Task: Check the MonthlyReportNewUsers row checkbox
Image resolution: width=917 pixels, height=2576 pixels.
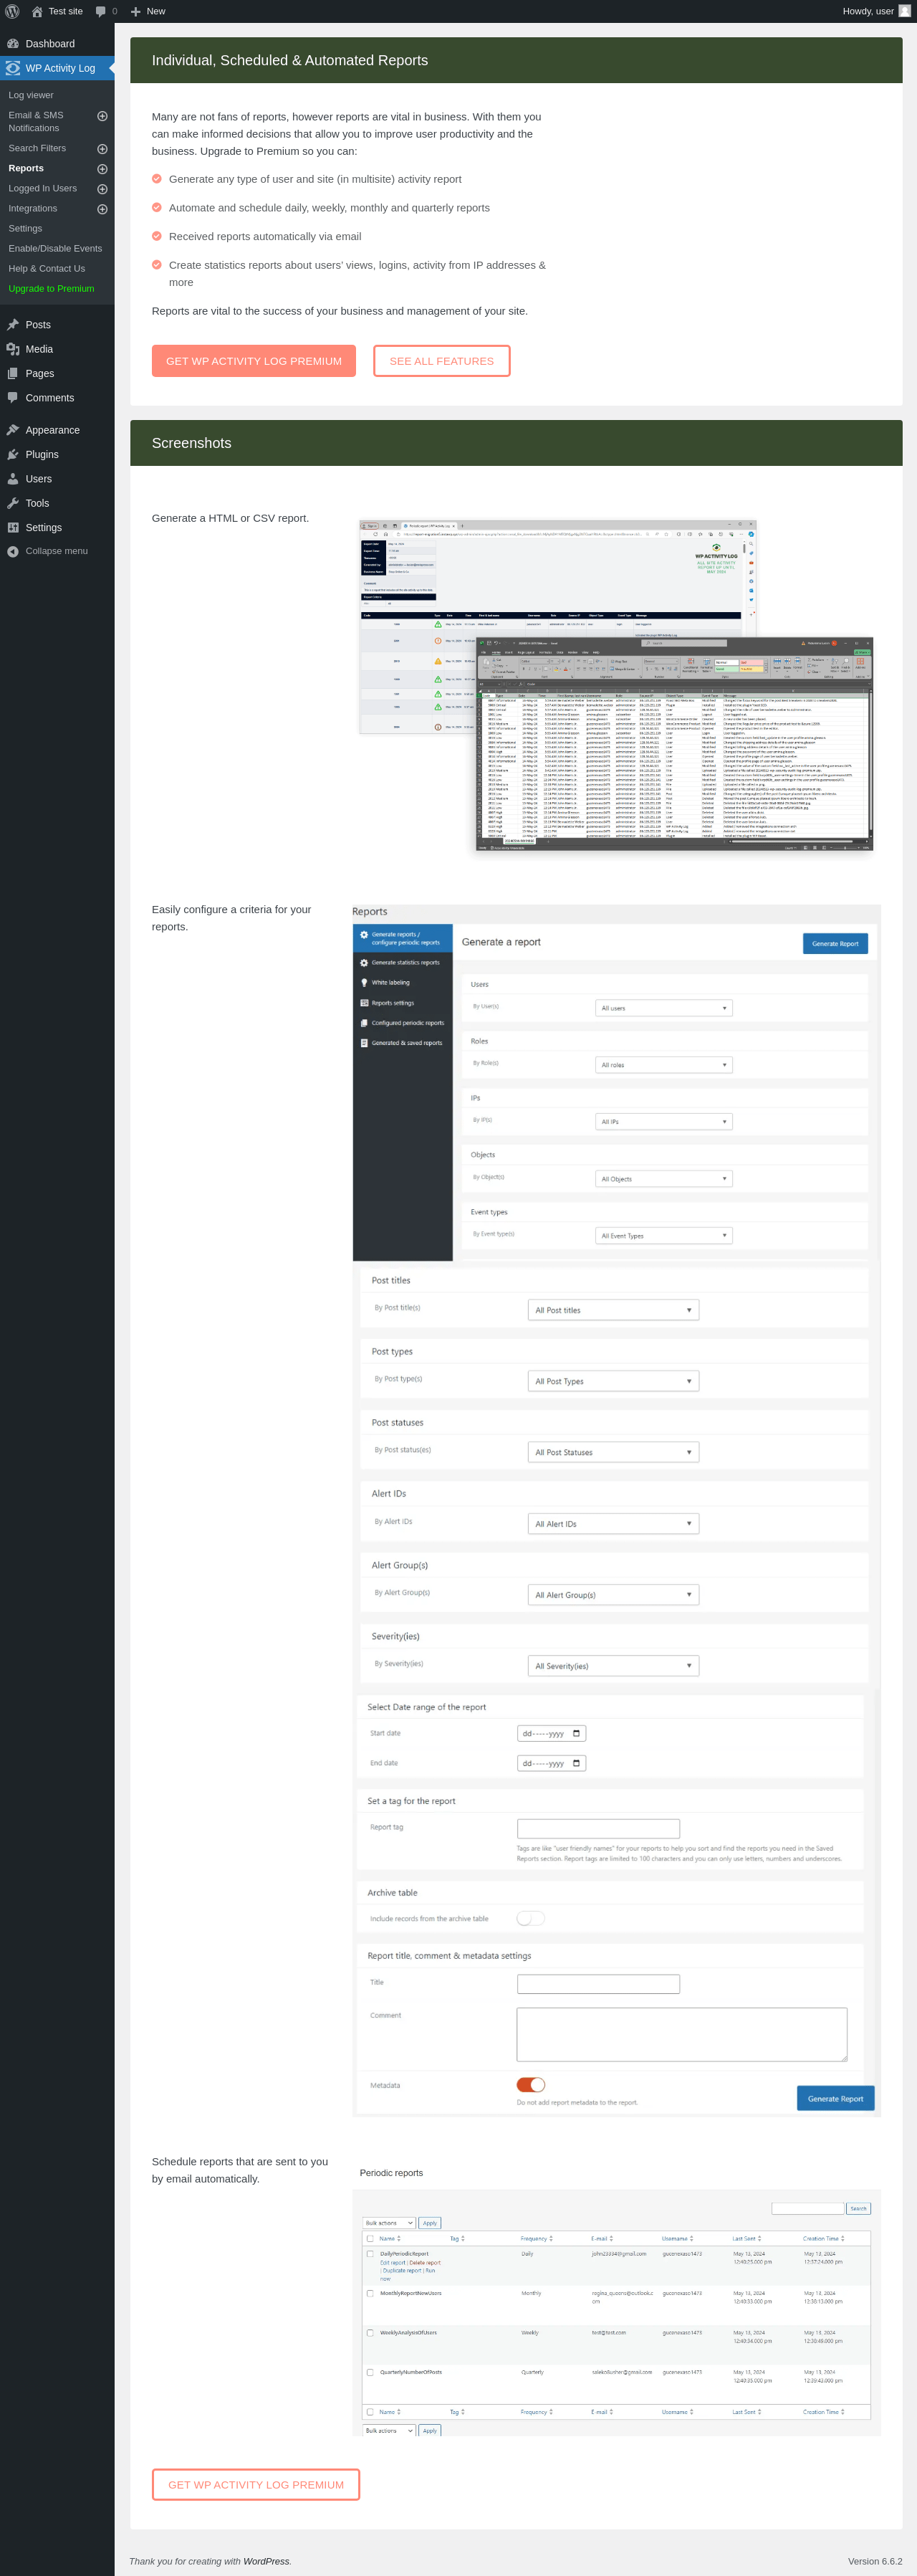Action: pos(370,2293)
